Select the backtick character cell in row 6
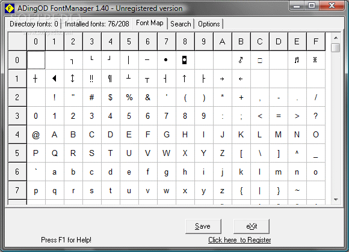Image resolution: width=349 pixels, height=252 pixels. (x=36, y=172)
